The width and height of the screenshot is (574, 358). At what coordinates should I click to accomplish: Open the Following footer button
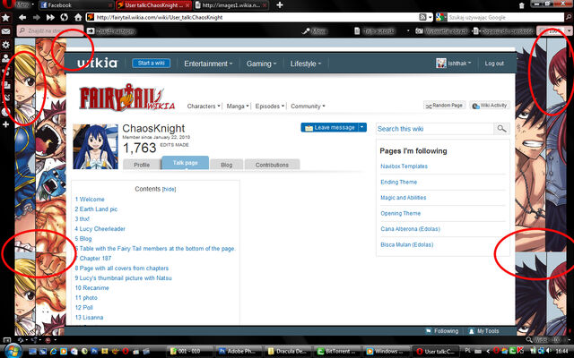pyautogui.click(x=442, y=331)
